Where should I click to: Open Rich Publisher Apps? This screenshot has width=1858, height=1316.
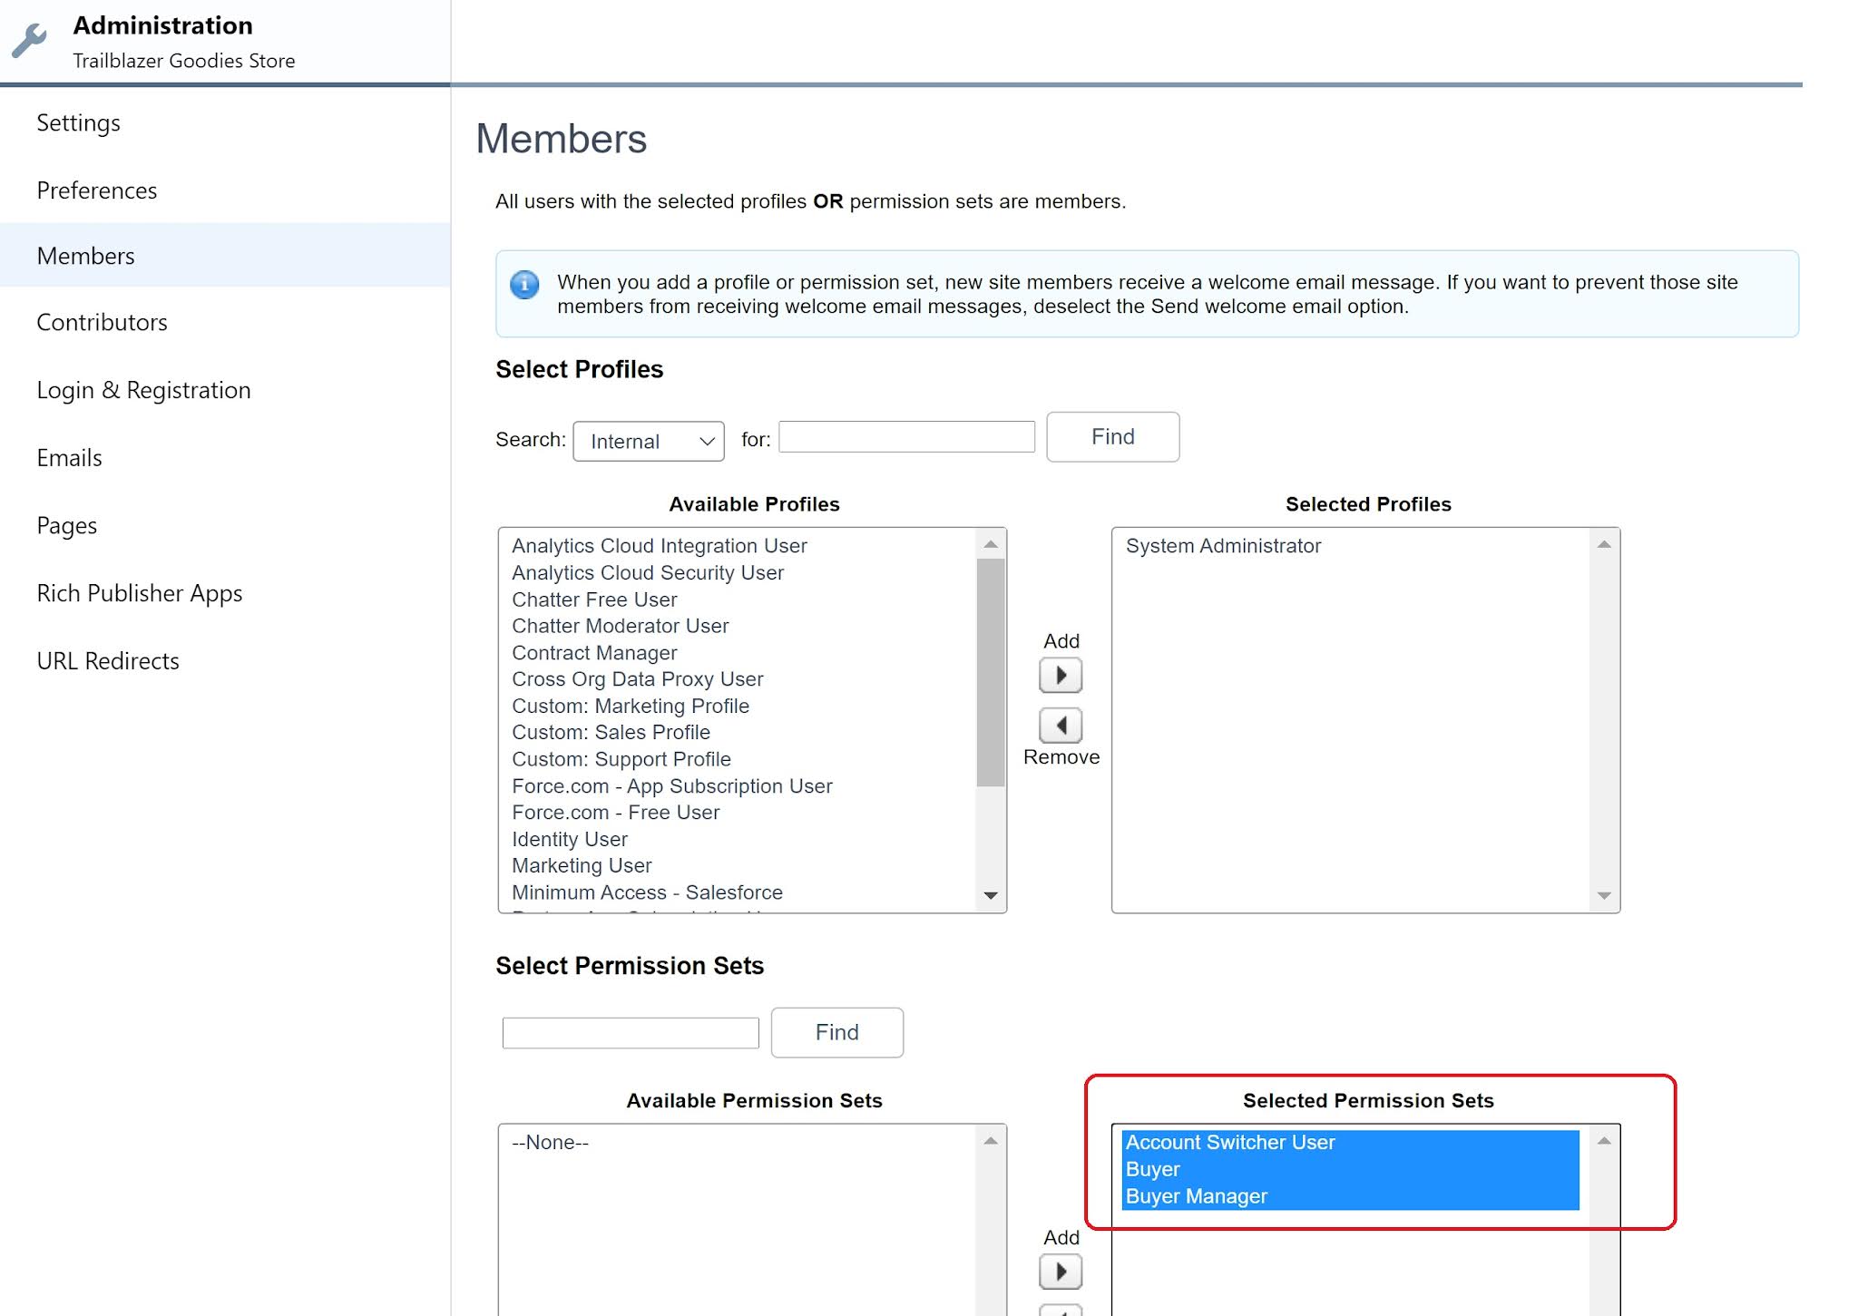139,593
